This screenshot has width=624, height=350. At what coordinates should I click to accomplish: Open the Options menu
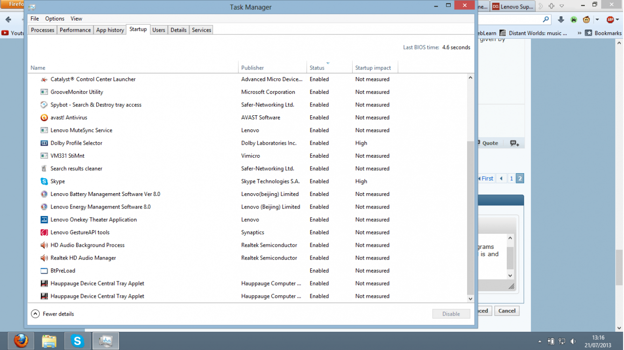point(55,19)
